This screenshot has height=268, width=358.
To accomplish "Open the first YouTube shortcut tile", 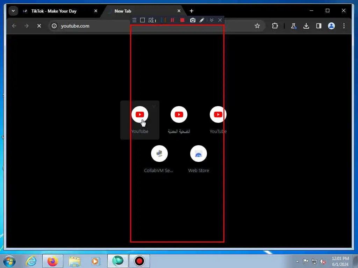I will click(x=140, y=120).
